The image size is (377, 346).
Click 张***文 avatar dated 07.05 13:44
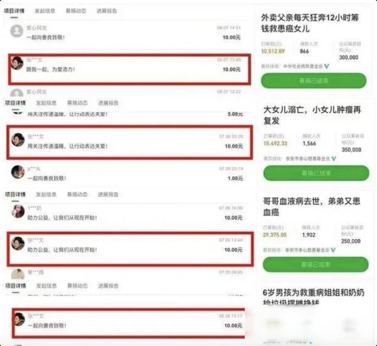[18, 243]
